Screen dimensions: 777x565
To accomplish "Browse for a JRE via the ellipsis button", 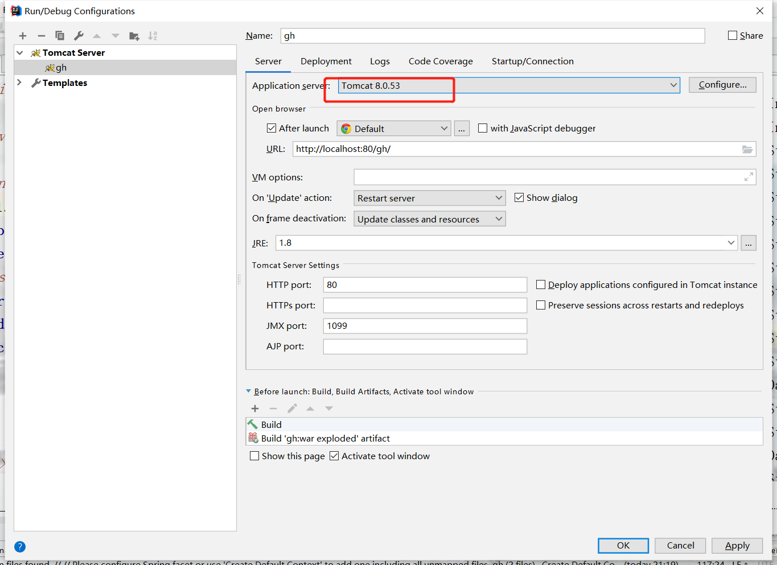I will (749, 243).
